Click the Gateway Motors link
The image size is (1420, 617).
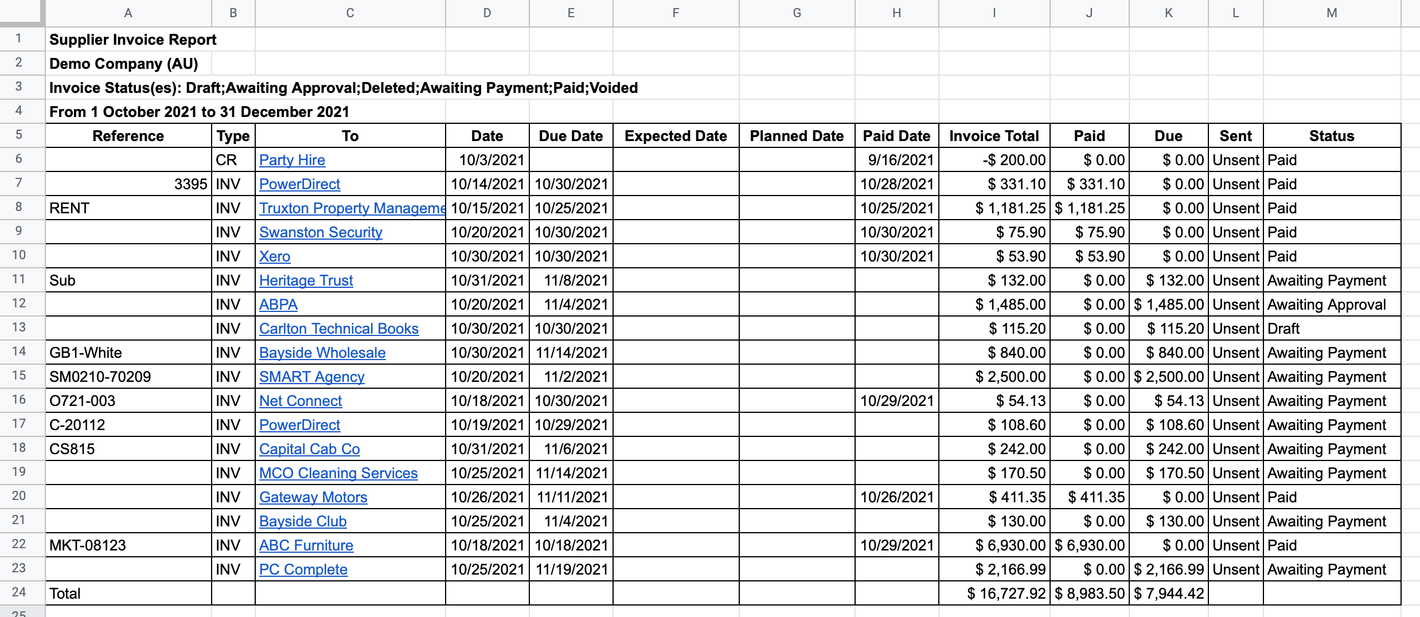click(x=313, y=497)
